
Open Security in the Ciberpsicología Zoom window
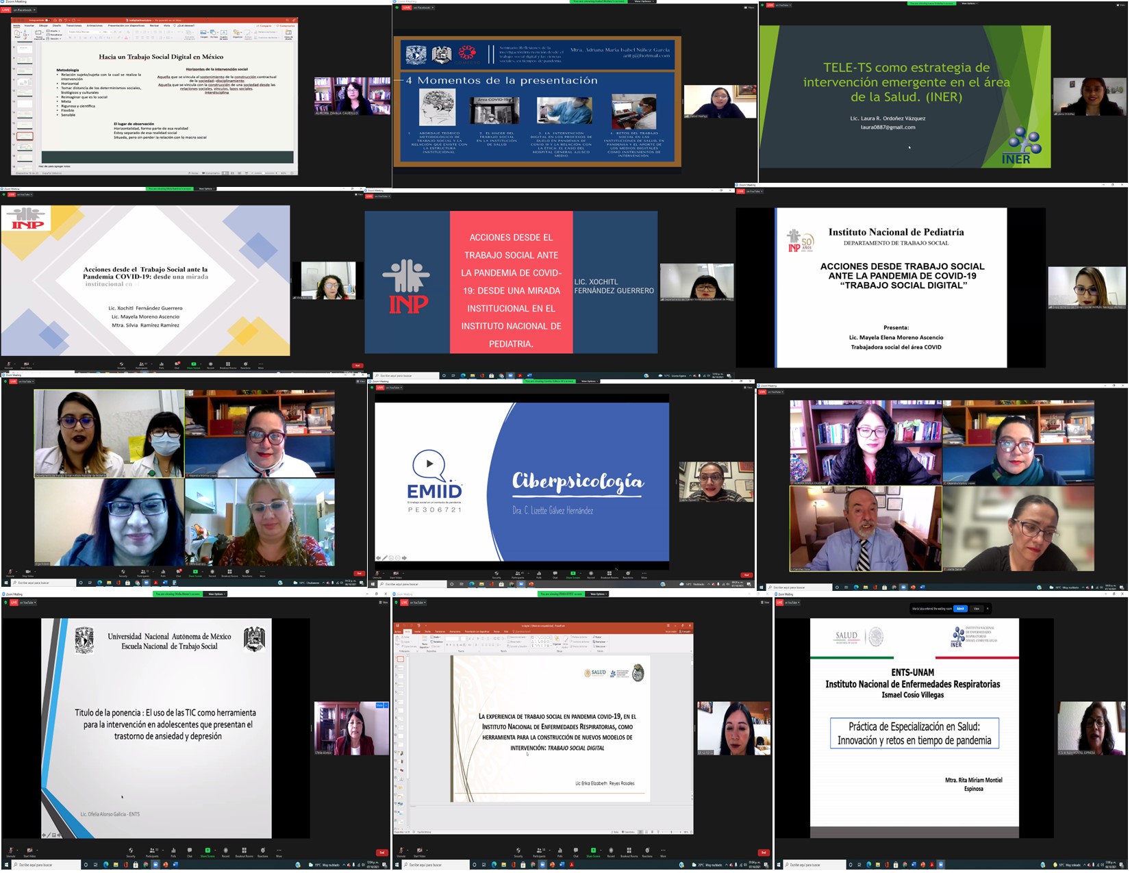tap(497, 575)
